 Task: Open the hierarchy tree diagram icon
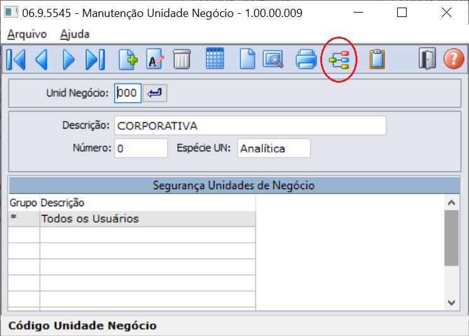(339, 59)
